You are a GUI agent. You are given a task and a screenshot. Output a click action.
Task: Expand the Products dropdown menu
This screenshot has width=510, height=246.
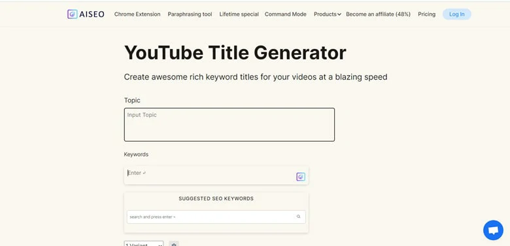coord(327,14)
